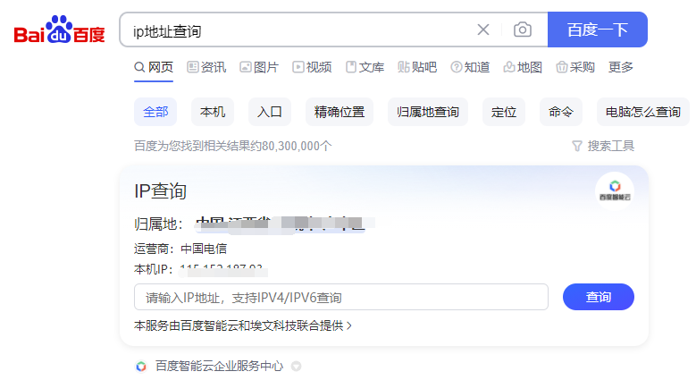This screenshot has width=696, height=380.
Task: Click the IP address input field
Action: (340, 297)
